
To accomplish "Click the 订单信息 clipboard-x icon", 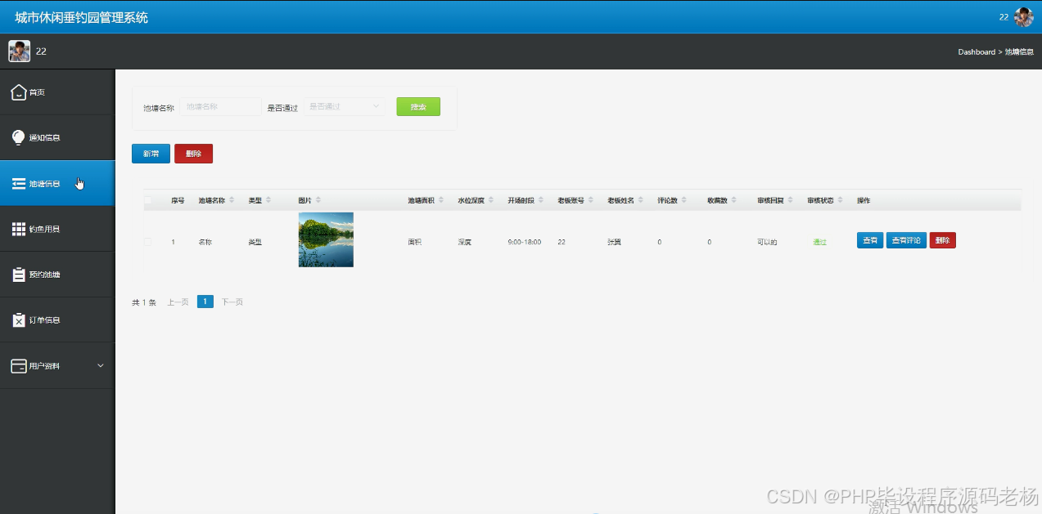I will click(19, 320).
